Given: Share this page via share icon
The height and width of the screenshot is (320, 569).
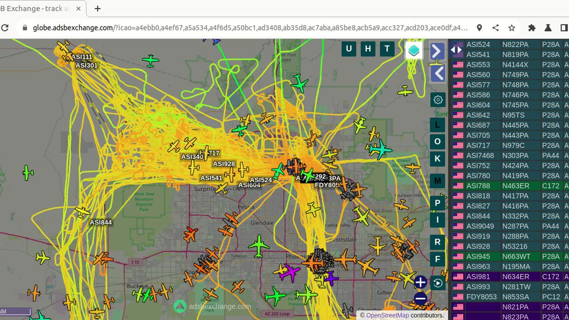Looking at the screenshot, I should coord(496,28).
